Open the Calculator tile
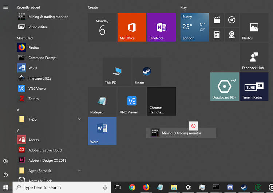 (217, 35)
